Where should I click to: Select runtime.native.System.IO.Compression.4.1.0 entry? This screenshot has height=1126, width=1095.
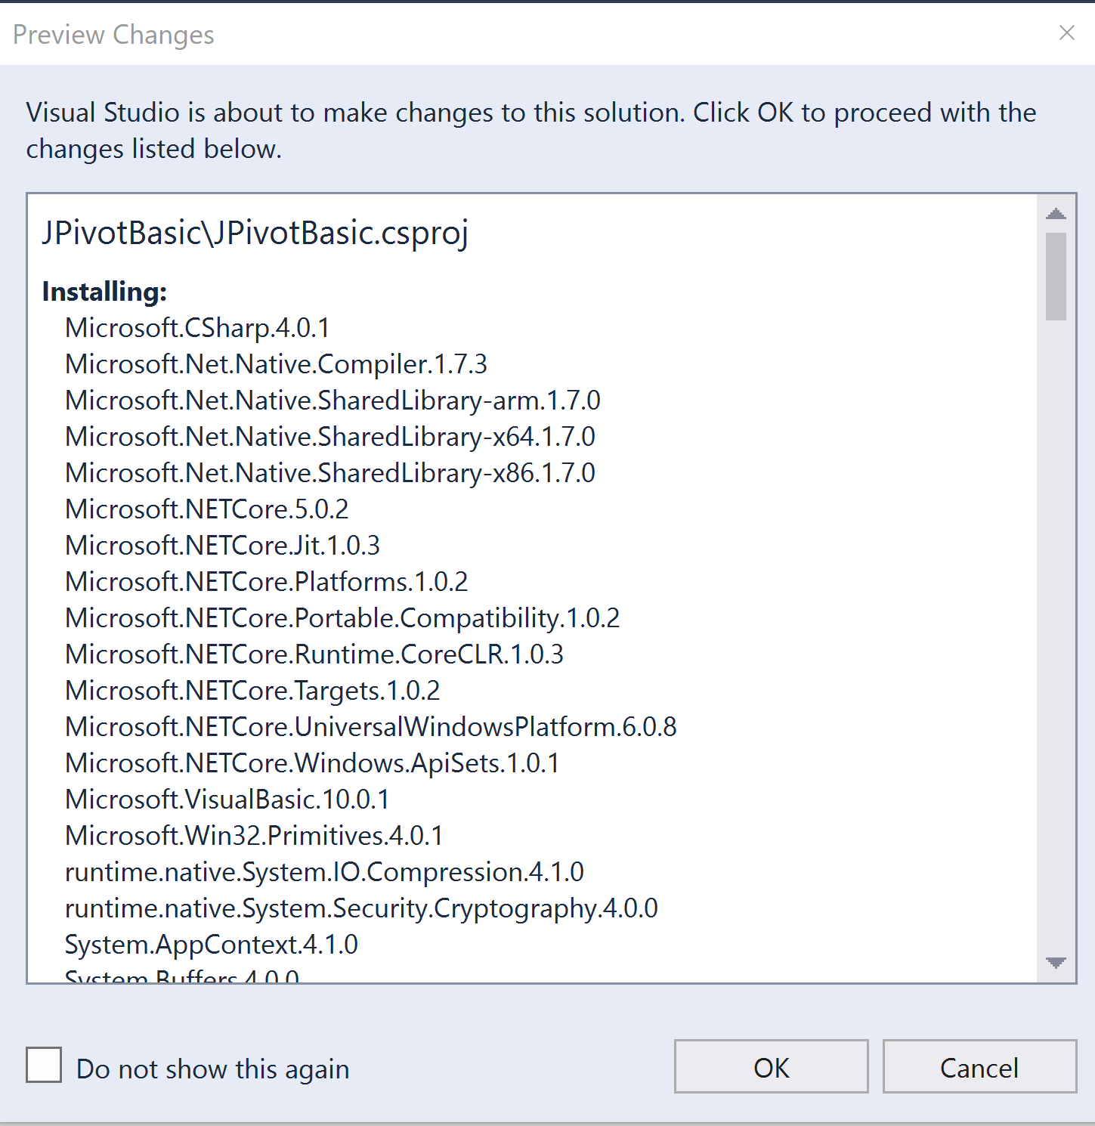(324, 871)
